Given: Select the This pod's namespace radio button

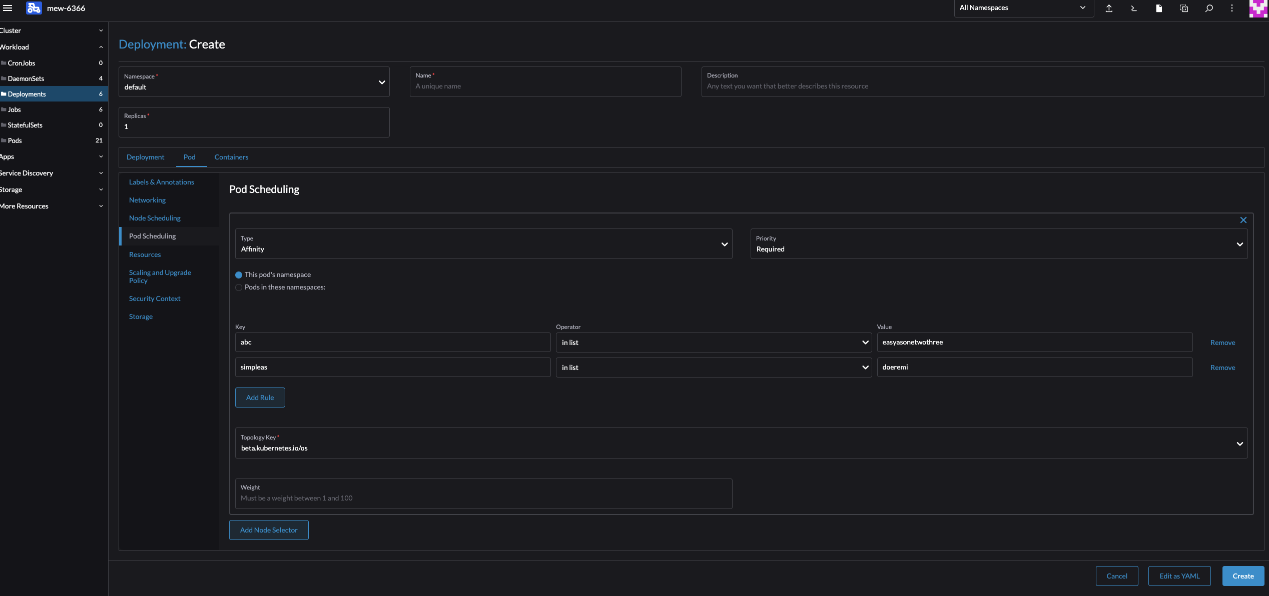Looking at the screenshot, I should (x=238, y=274).
